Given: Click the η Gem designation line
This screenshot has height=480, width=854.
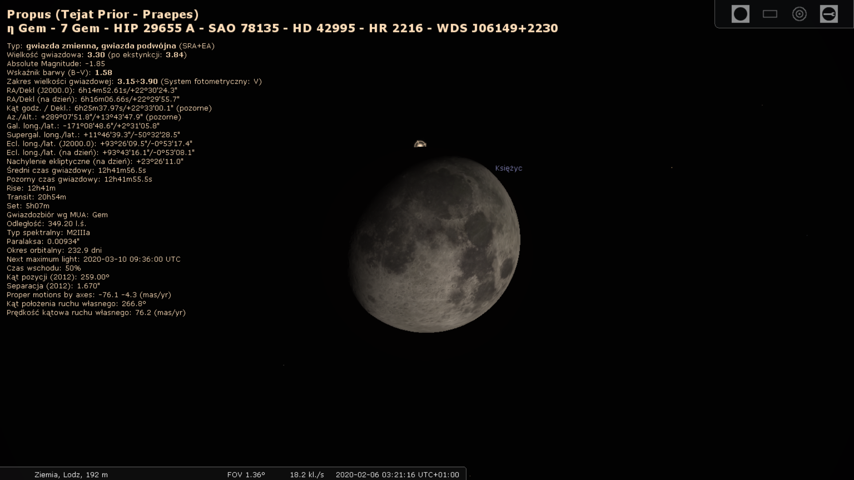Looking at the screenshot, I should [x=282, y=28].
